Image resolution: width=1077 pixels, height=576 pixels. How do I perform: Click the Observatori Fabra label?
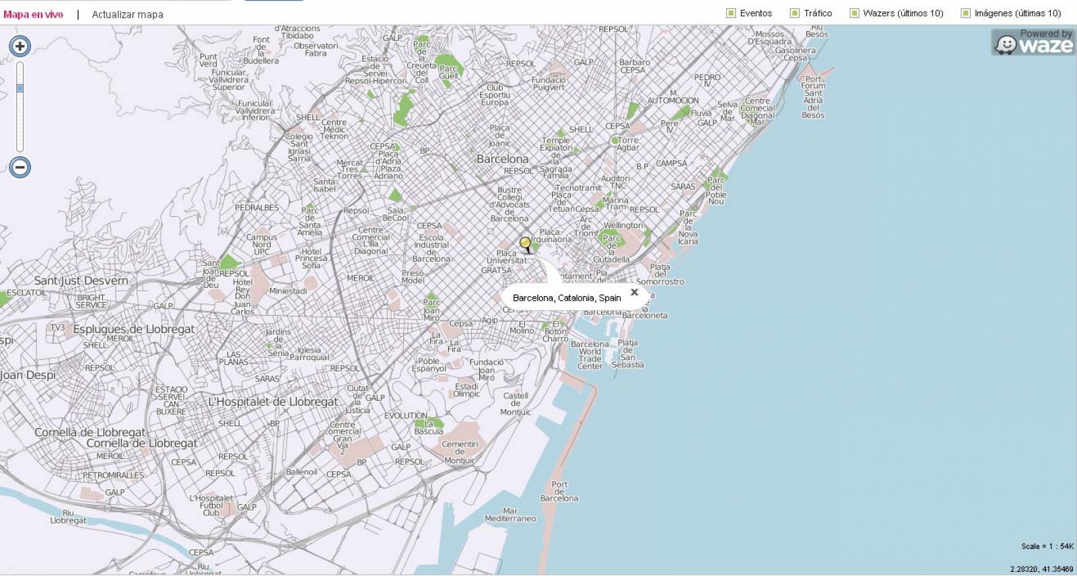point(316,49)
